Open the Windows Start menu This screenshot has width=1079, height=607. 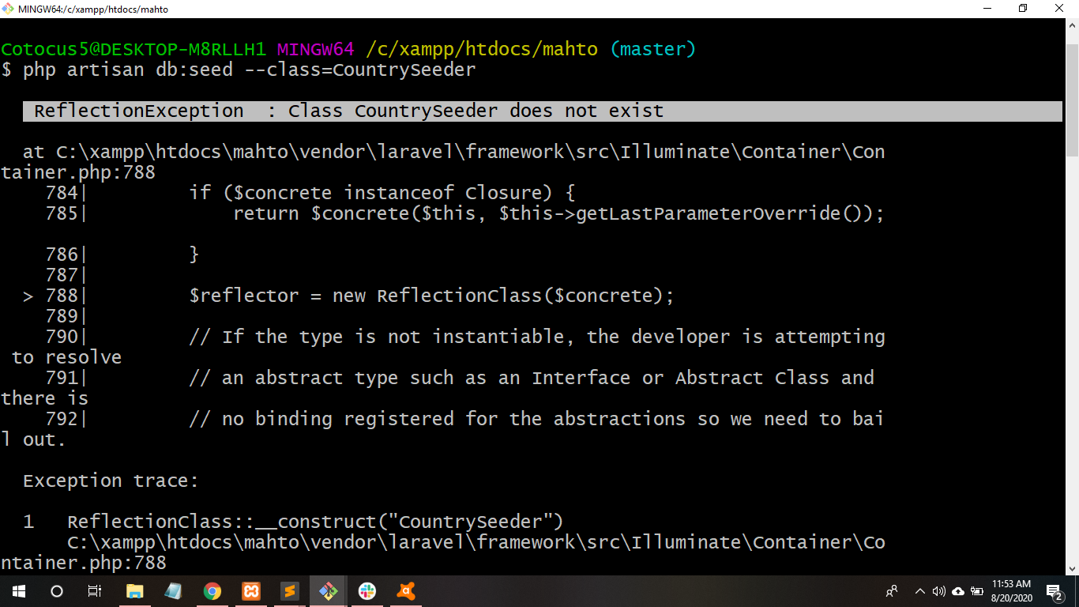pos(18,591)
